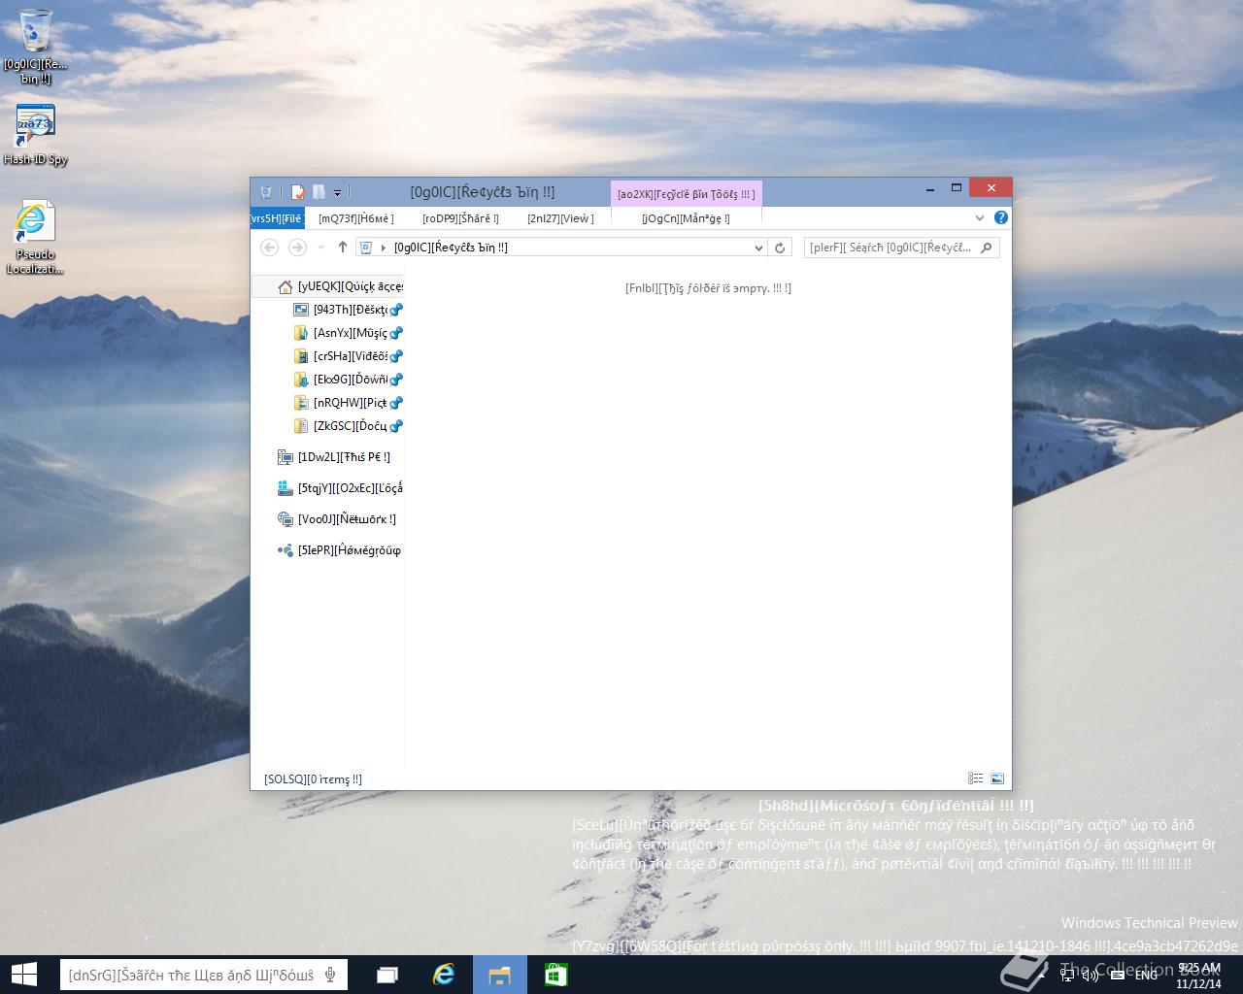Unpin the Downloads folder from Quick access
1243x994 pixels.
396,380
